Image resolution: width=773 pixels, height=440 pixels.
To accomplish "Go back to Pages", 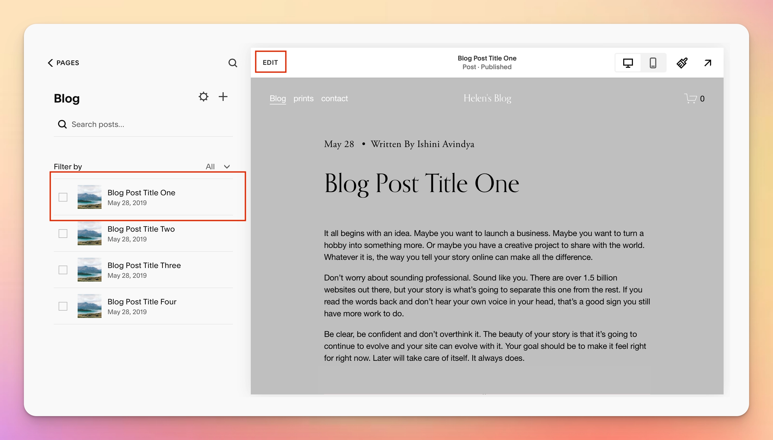I will (x=64, y=63).
